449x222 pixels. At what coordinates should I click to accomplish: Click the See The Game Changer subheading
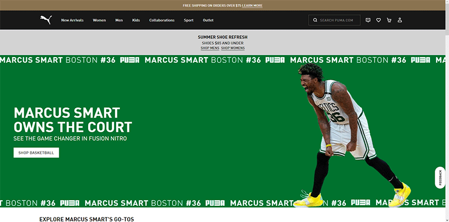click(70, 139)
